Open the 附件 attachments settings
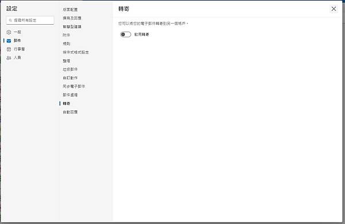Image resolution: width=345 pixels, height=224 pixels. [66, 35]
